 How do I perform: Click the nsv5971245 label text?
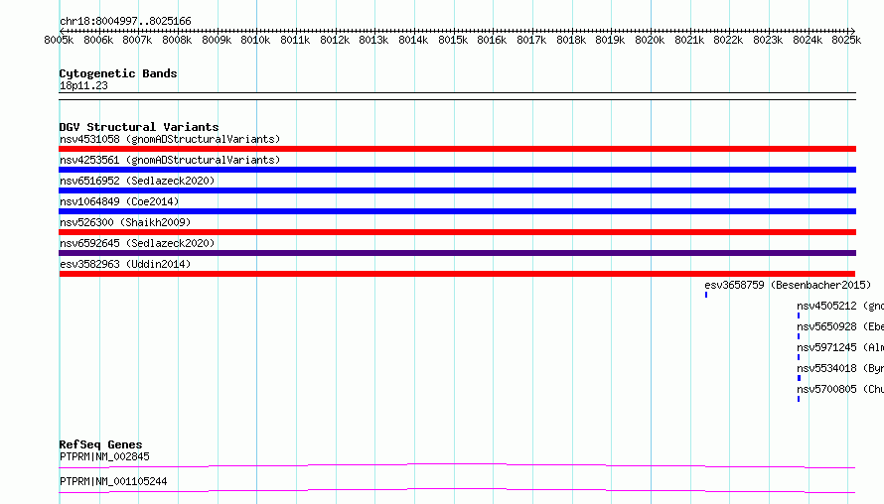coord(826,347)
